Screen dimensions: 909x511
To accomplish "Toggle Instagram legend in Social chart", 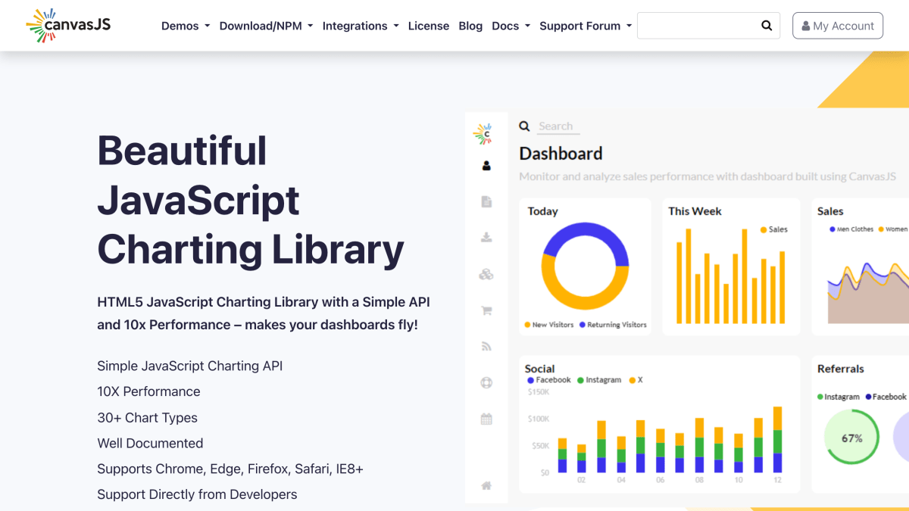I will tap(599, 380).
